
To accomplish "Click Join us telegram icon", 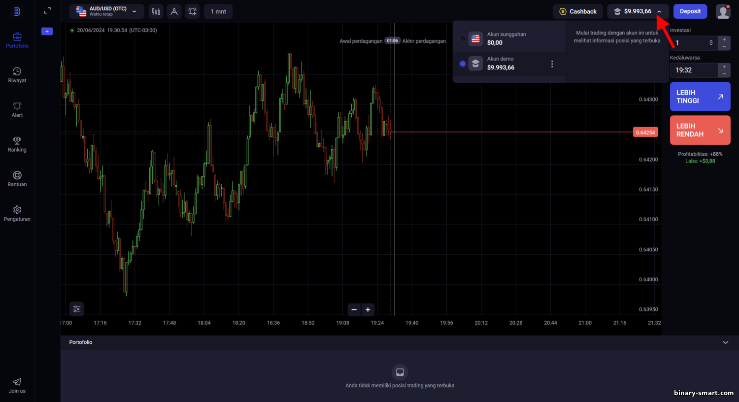I will (x=17, y=385).
